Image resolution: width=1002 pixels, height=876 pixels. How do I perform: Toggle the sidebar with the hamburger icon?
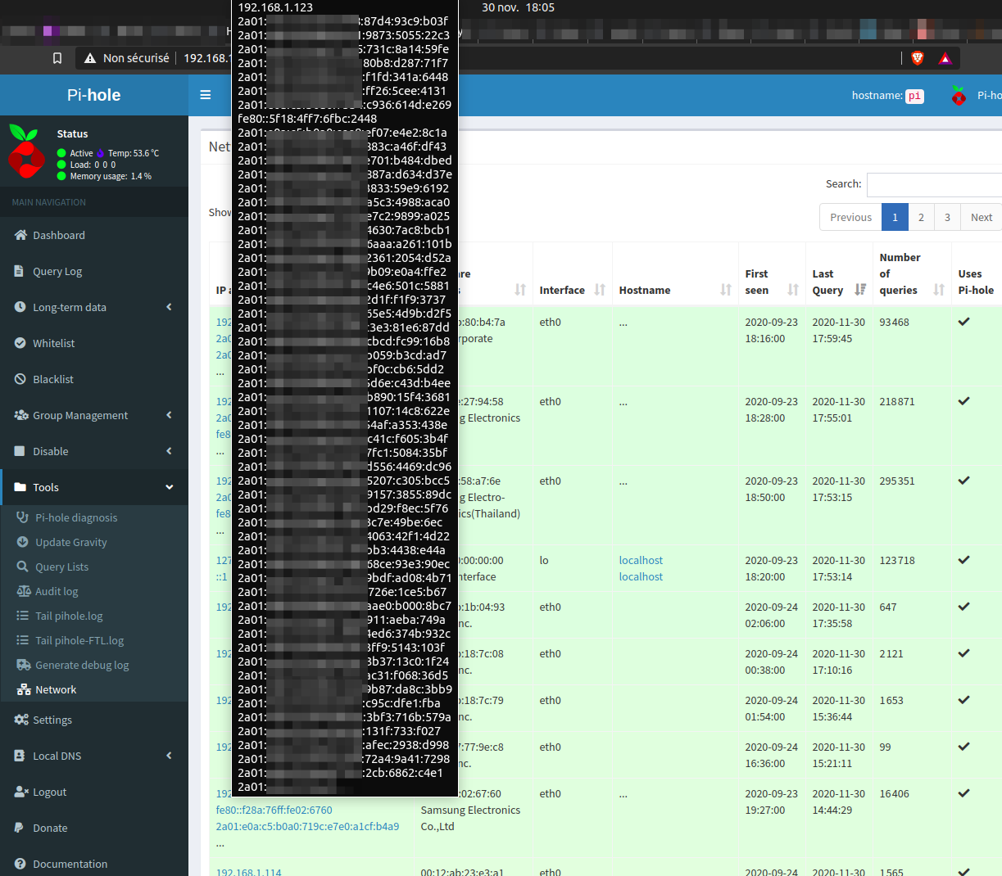[206, 95]
